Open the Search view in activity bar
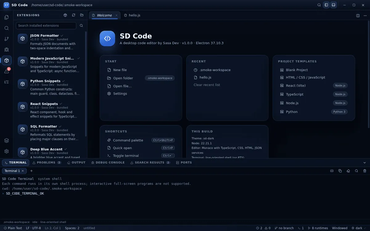 6,28
